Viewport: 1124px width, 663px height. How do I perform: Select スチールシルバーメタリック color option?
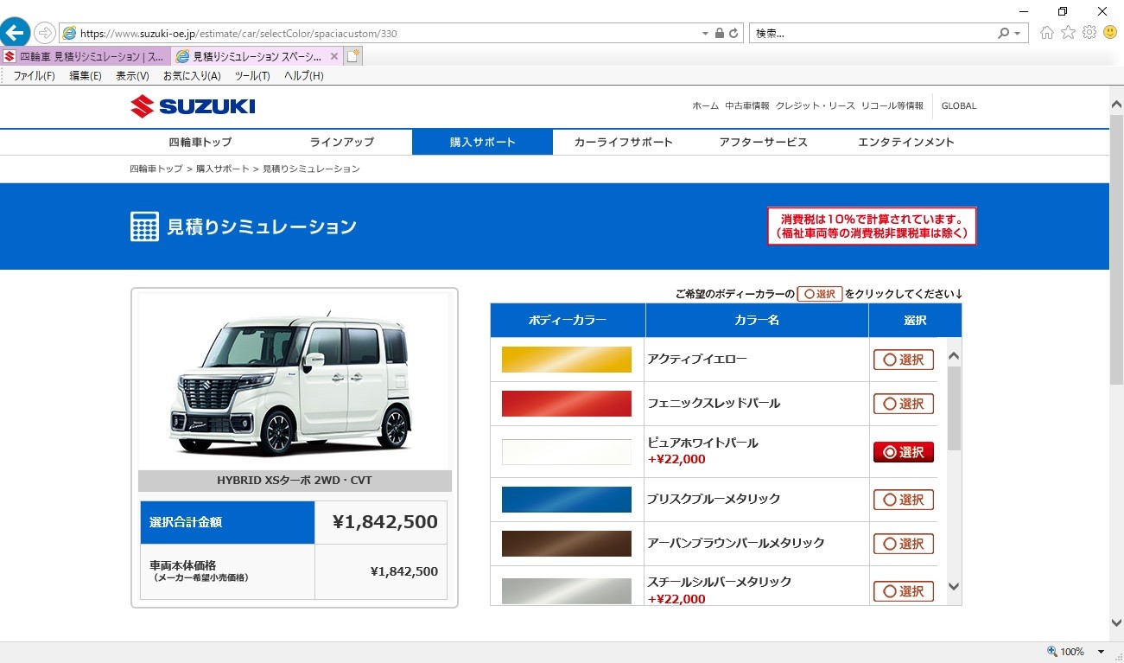coord(904,591)
